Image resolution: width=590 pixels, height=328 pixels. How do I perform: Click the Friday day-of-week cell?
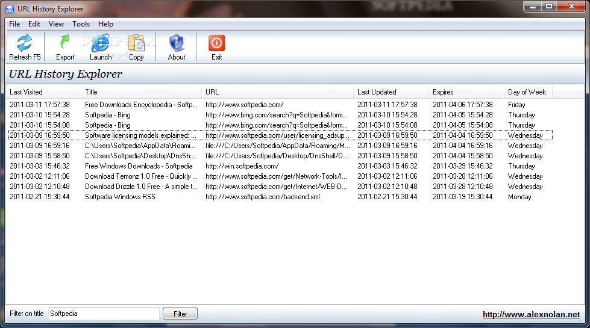(x=516, y=105)
